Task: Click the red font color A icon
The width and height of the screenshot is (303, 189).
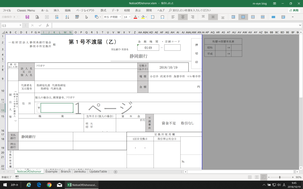Action: tap(136, 17)
